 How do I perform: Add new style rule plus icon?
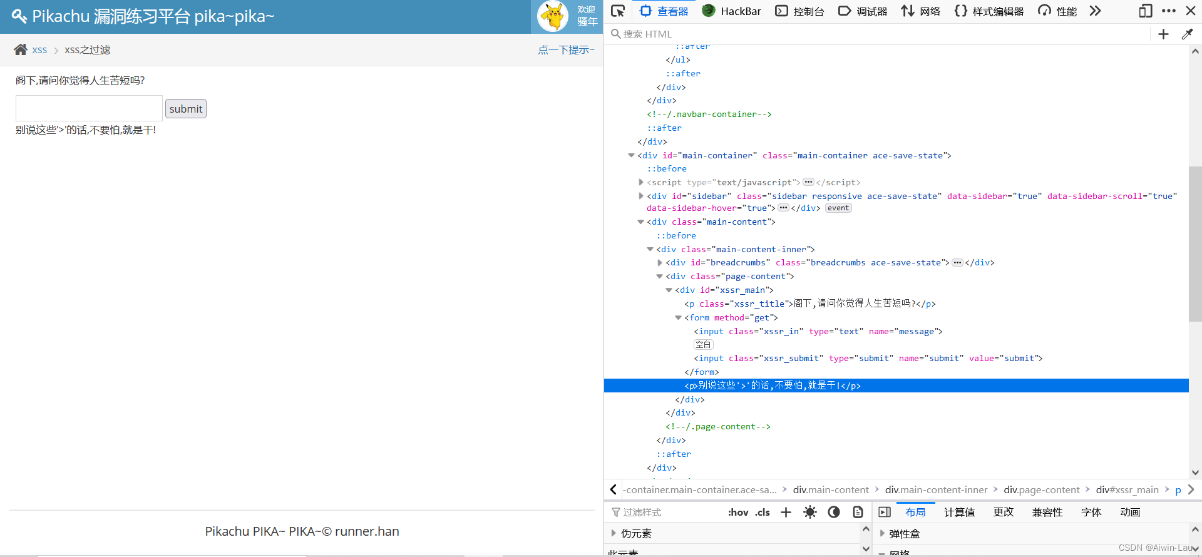(786, 512)
